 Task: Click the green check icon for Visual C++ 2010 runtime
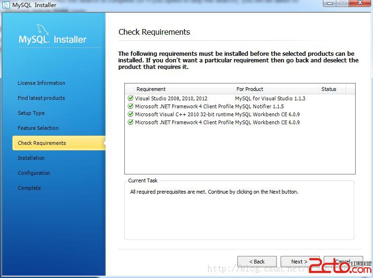point(130,114)
